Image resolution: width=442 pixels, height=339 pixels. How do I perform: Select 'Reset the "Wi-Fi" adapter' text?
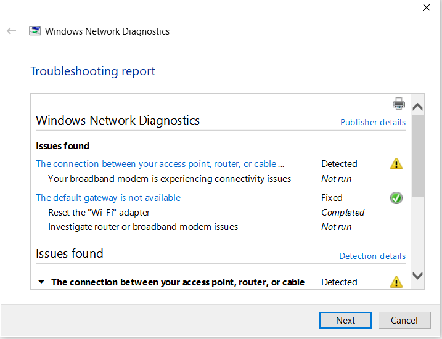(x=99, y=213)
